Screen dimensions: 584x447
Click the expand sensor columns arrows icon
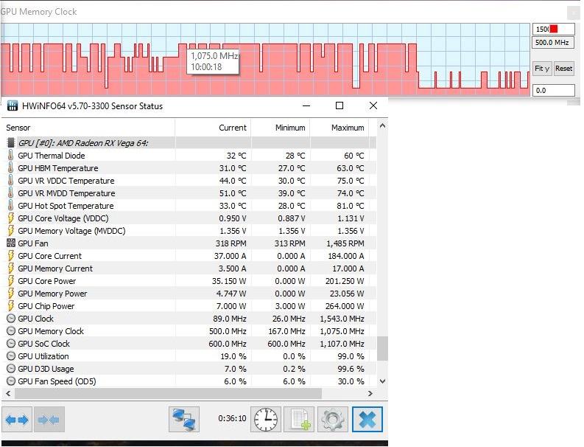coord(17,420)
